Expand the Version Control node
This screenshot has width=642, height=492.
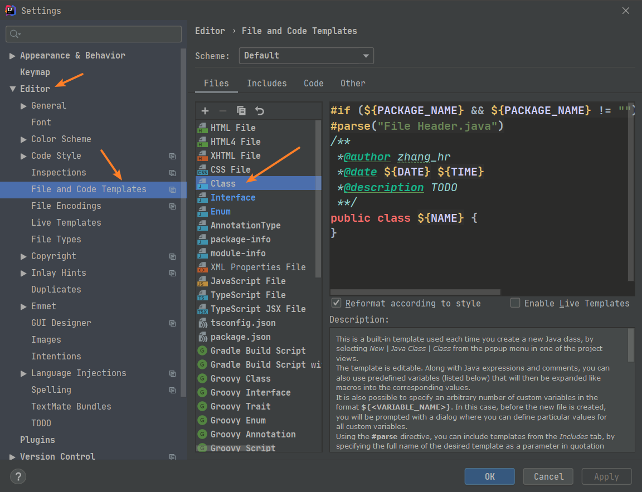12,457
